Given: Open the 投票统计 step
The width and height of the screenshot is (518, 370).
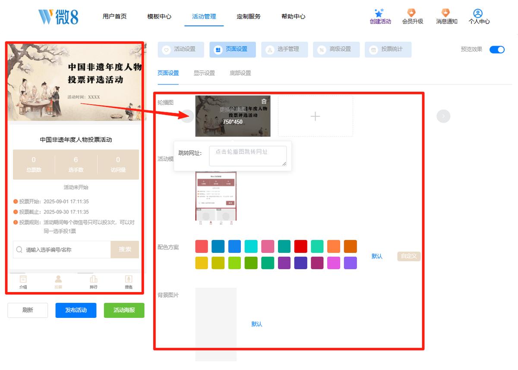Looking at the screenshot, I should (x=388, y=50).
